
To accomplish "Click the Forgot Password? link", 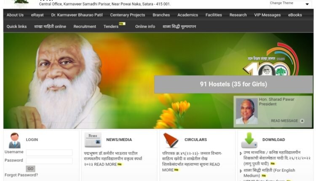I will 21,175.
